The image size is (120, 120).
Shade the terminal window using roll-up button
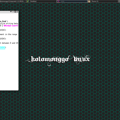pyautogui.click(x=11, y=12)
